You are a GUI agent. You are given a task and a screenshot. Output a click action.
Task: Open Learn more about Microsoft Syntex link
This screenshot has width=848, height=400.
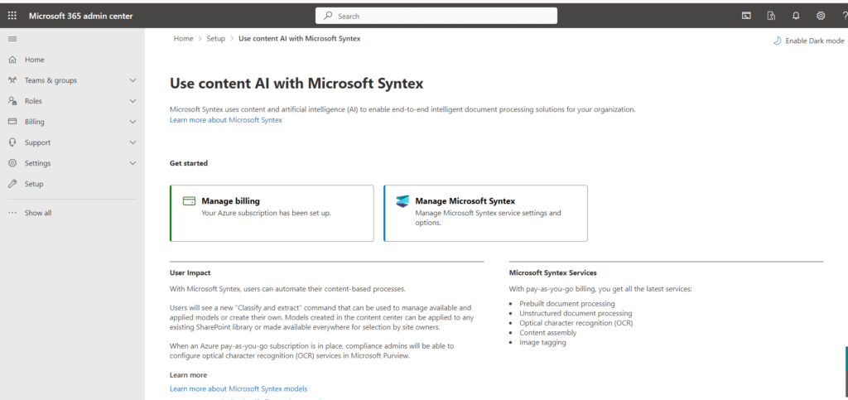(x=225, y=120)
